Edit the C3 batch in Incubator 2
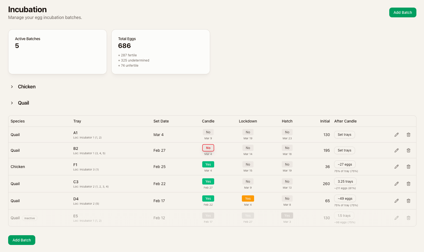The image size is (424, 252). pos(397,183)
